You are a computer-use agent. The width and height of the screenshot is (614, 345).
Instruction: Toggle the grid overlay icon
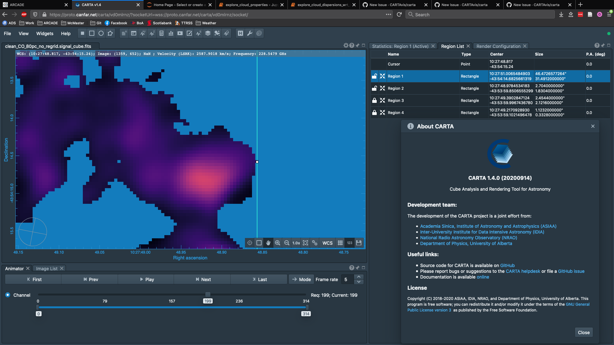tap(340, 243)
